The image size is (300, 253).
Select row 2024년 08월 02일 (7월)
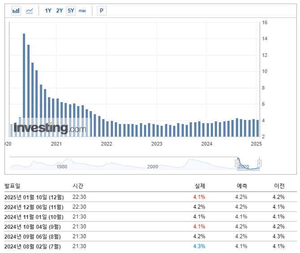(151, 246)
